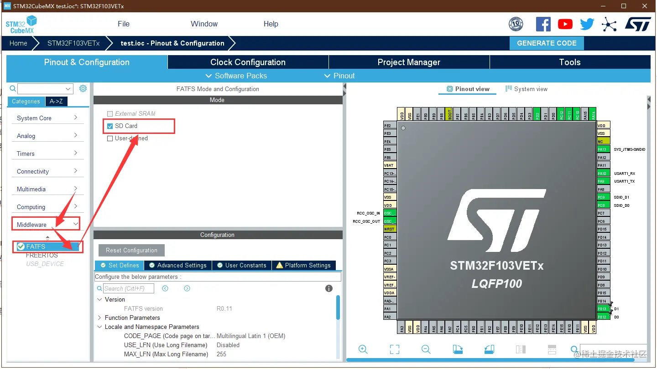Open the ST community network icon
The height and width of the screenshot is (369, 657).
click(609, 24)
